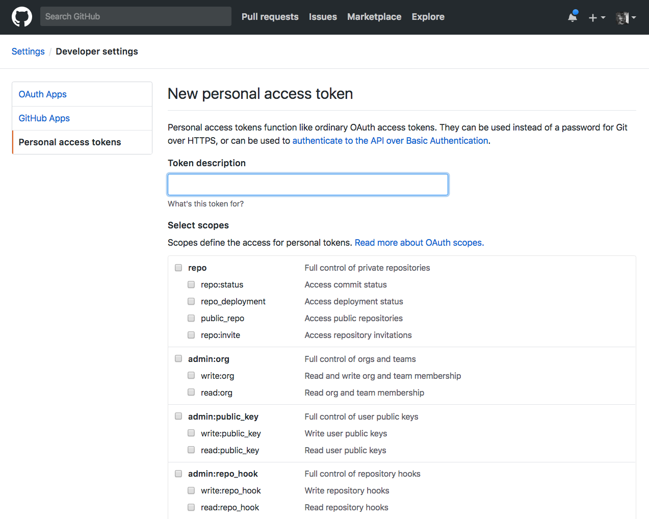Click the unread notification blue dot

click(x=577, y=11)
